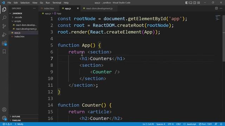
Task: Toggle the bottom panel layout icon
Action: 191,2
